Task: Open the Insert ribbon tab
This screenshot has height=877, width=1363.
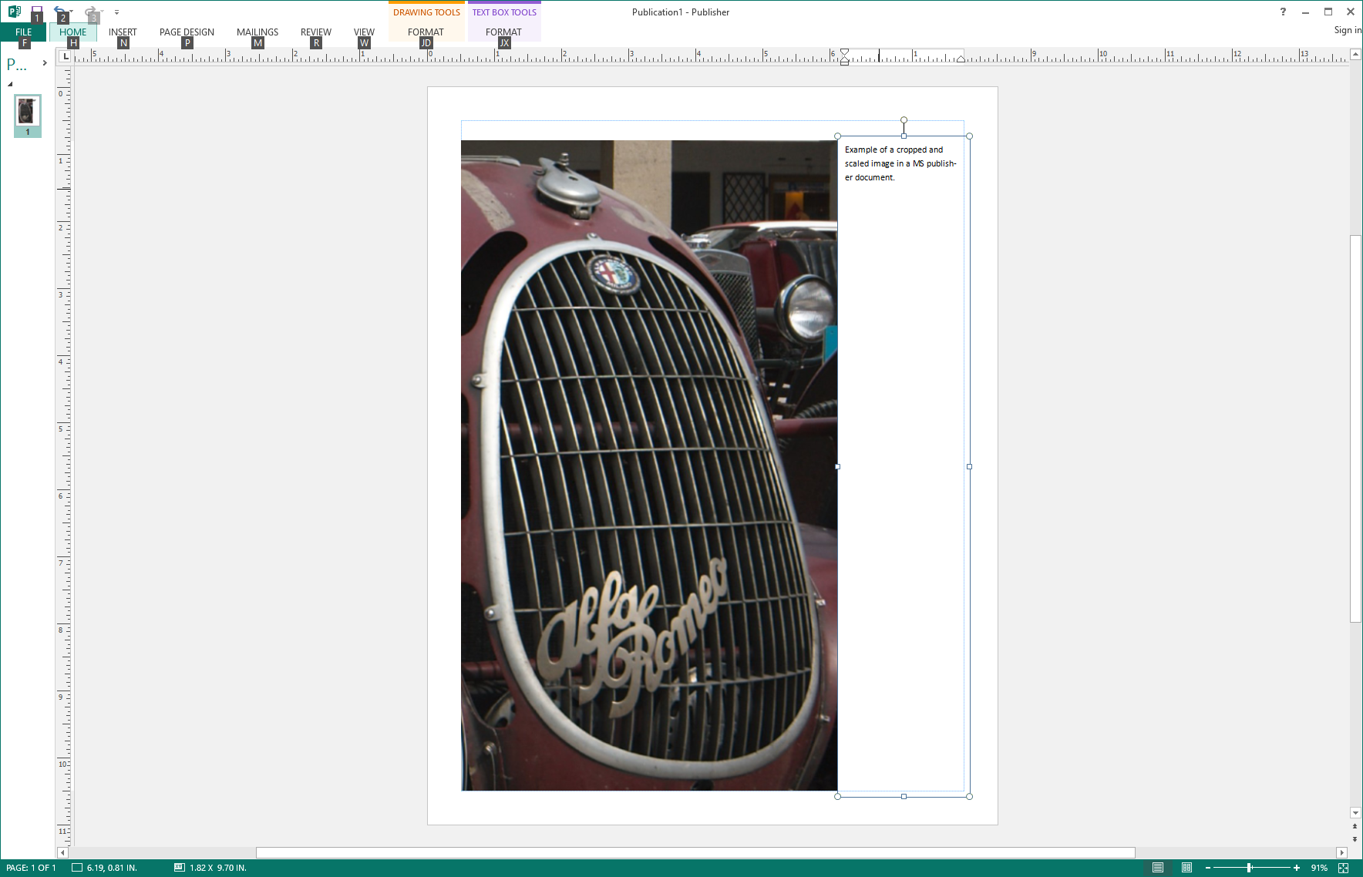Action: 123,32
